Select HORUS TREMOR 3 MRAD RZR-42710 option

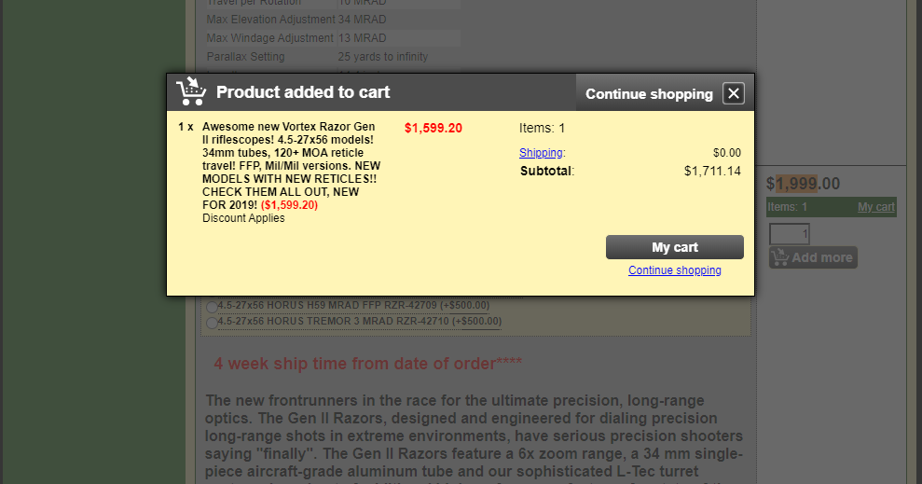[x=212, y=323]
